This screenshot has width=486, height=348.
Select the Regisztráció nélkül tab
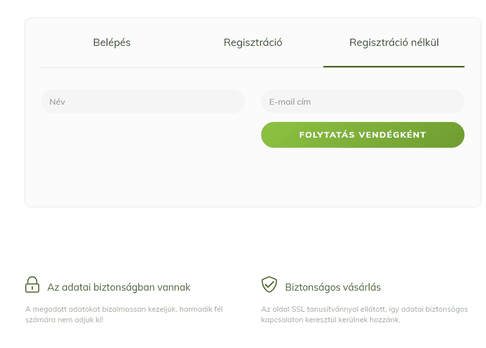click(x=394, y=42)
